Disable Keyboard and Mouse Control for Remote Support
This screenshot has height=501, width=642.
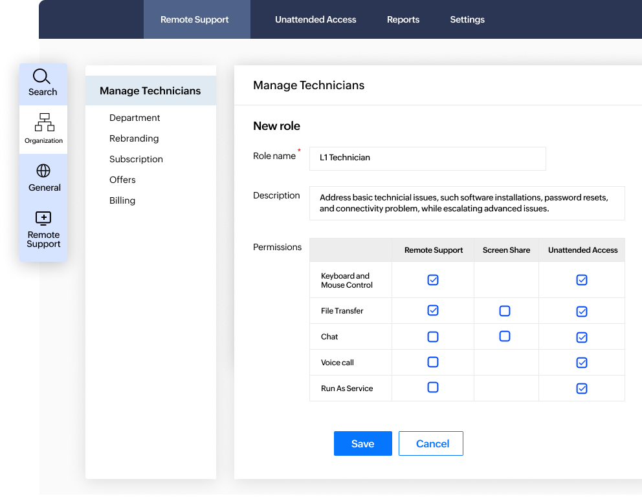(x=432, y=280)
